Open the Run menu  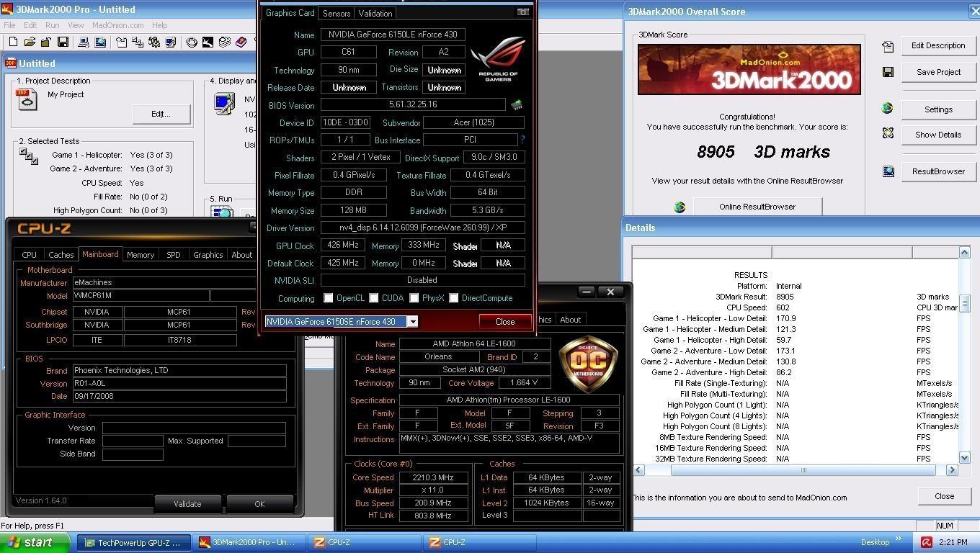click(x=53, y=25)
